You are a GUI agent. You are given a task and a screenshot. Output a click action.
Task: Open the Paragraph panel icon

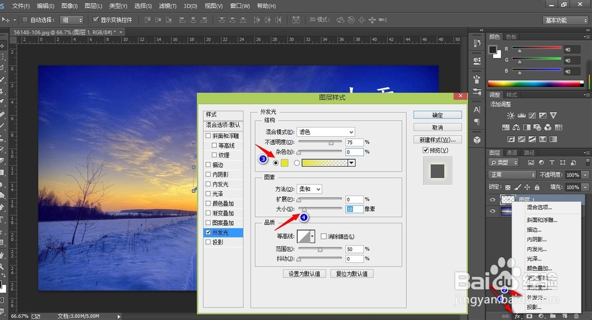coord(477,121)
